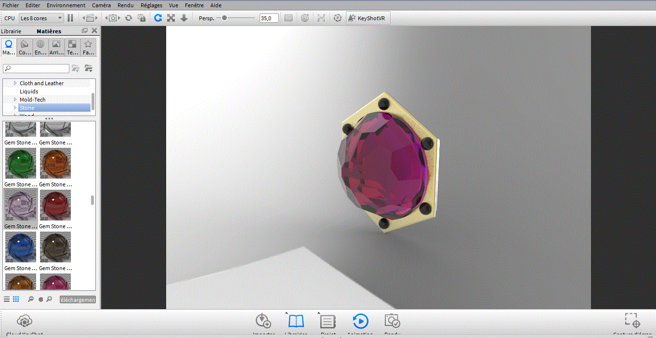Switch to the Fa... favorites tab

tap(88, 48)
